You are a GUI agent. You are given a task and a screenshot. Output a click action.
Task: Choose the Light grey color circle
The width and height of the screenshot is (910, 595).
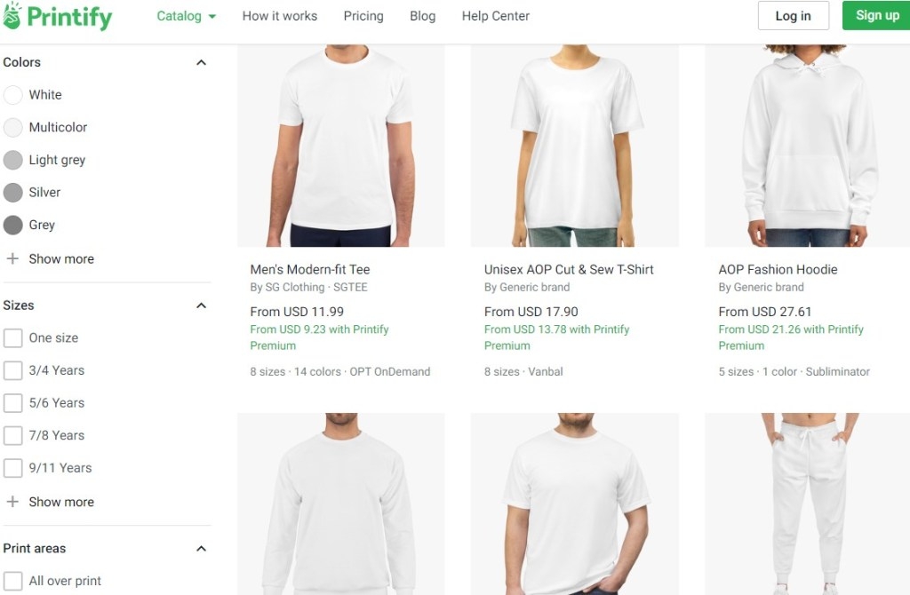pyautogui.click(x=12, y=160)
